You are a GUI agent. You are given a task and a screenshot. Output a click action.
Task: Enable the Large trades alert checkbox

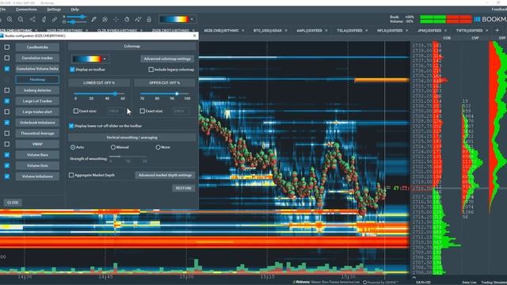click(7, 112)
